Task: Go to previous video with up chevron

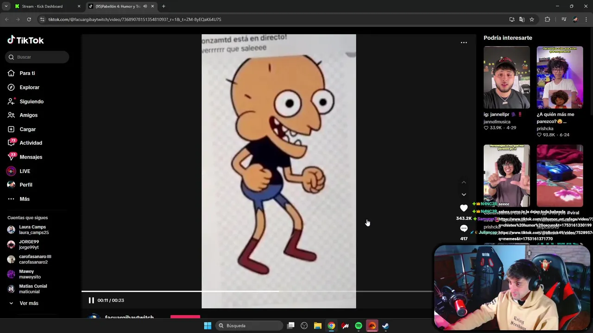Action: pos(464,183)
